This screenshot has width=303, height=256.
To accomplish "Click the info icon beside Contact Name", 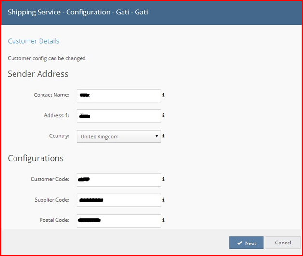I will [163, 95].
